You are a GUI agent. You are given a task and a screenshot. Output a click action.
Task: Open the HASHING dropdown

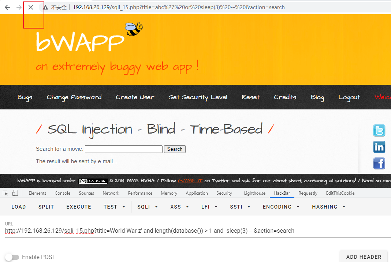tap(328, 207)
